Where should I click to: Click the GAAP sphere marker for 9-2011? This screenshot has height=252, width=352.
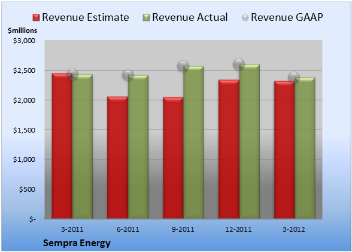tap(183, 66)
